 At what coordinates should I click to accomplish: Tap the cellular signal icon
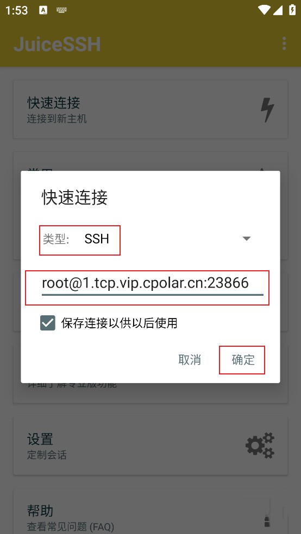pos(278,10)
